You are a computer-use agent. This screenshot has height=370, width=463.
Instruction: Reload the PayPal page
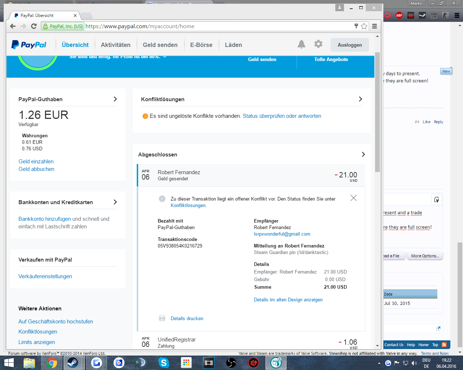(x=34, y=26)
